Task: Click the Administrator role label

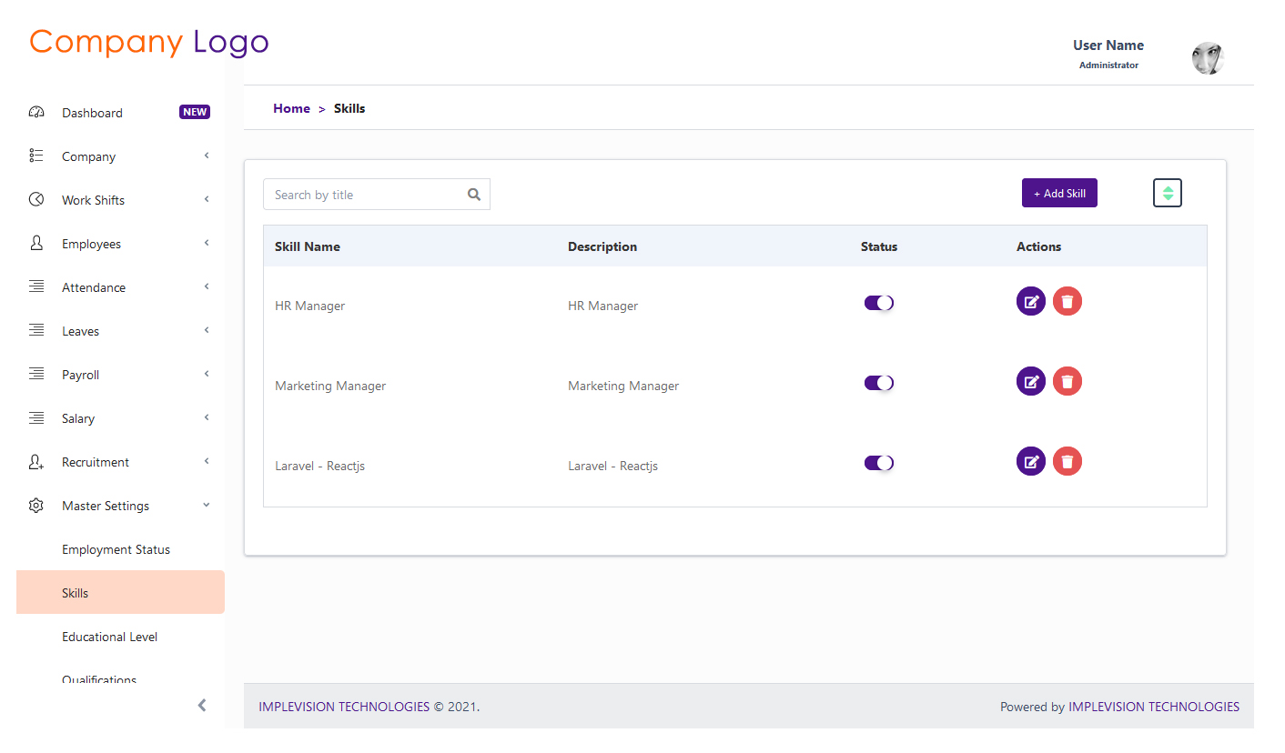Action: click(1108, 65)
